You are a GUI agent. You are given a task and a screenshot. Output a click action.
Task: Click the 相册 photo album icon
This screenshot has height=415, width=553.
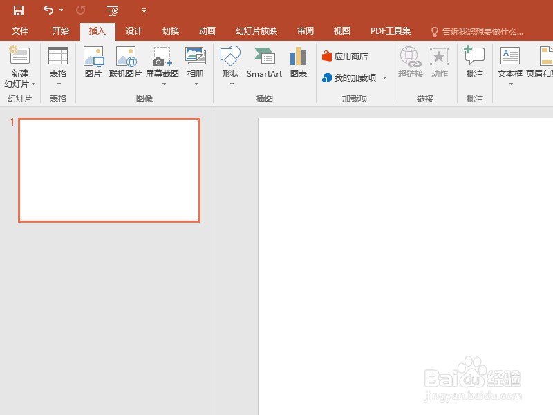coord(196,56)
